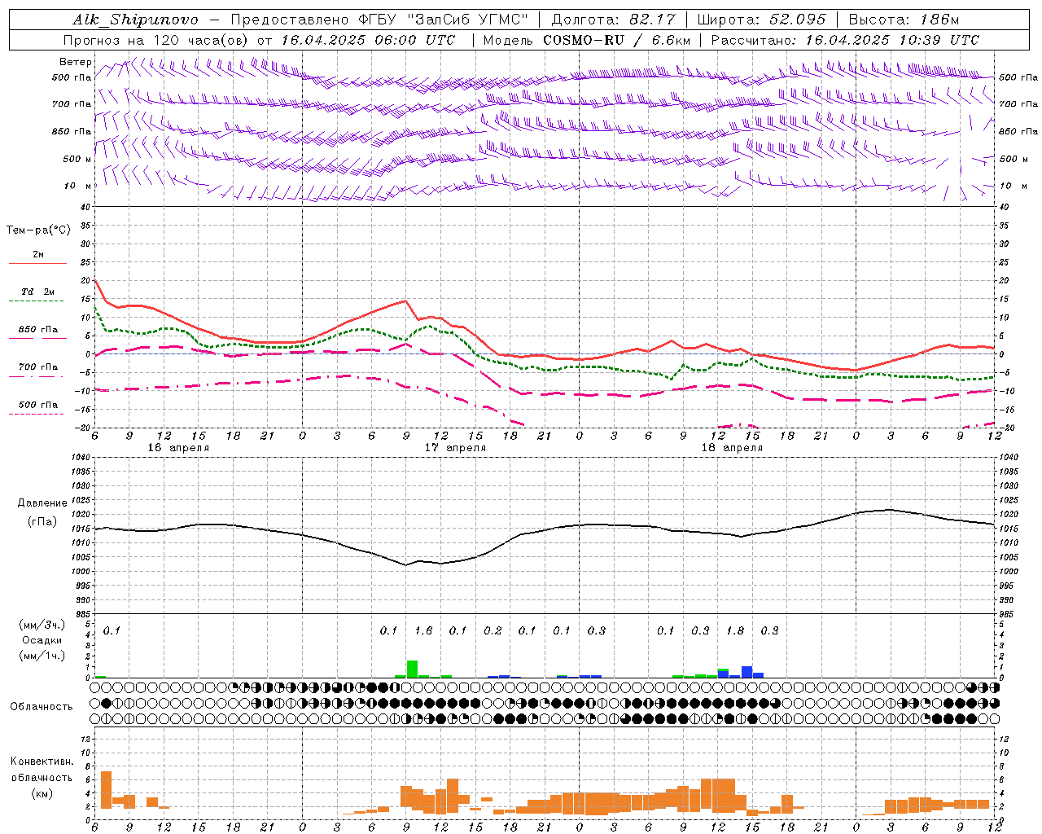Viewport: 1042px width, 834px height.
Task: Click the 1040 label on left pressure axis
Action: (79, 458)
